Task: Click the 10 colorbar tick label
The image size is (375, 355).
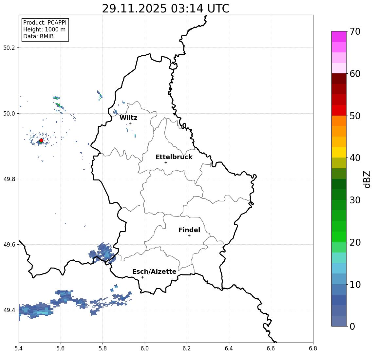Action: click(355, 285)
